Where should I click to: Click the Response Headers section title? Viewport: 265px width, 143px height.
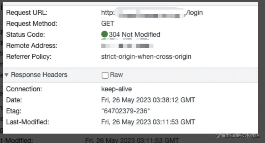(39, 75)
